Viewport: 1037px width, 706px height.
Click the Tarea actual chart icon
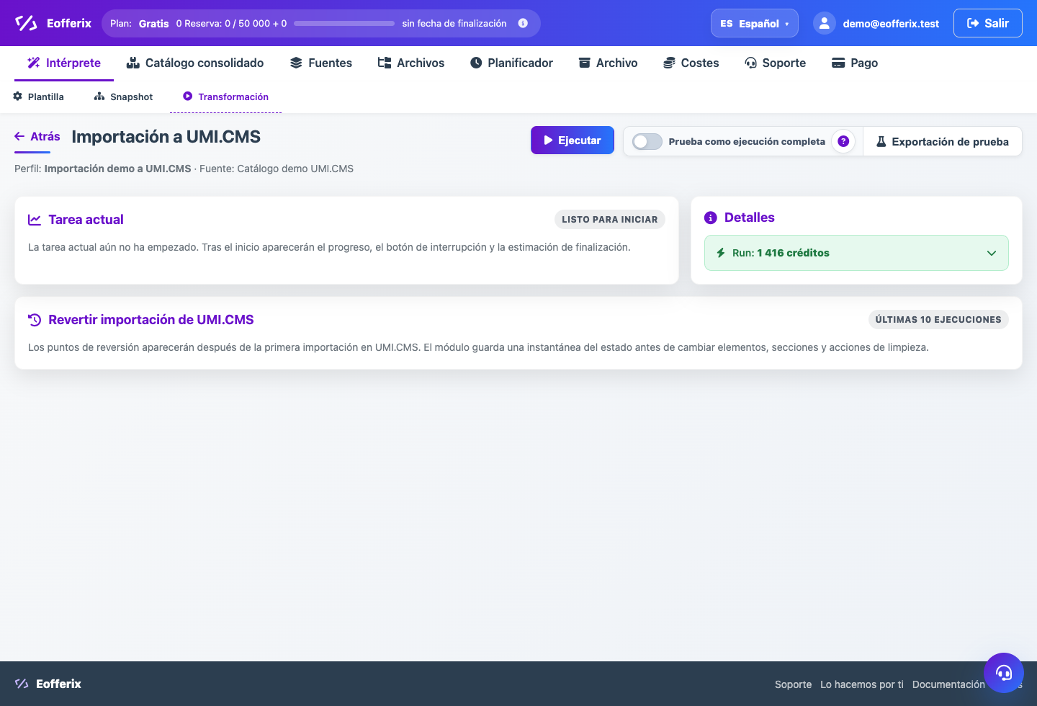[x=35, y=220]
